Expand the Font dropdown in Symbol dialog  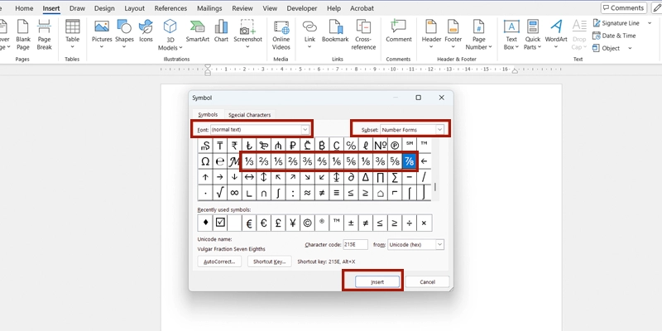(305, 130)
